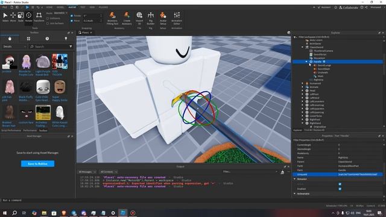Screen dimensions: 386x217
Task: Select the Mesh item under Handle
Action: click(320, 77)
